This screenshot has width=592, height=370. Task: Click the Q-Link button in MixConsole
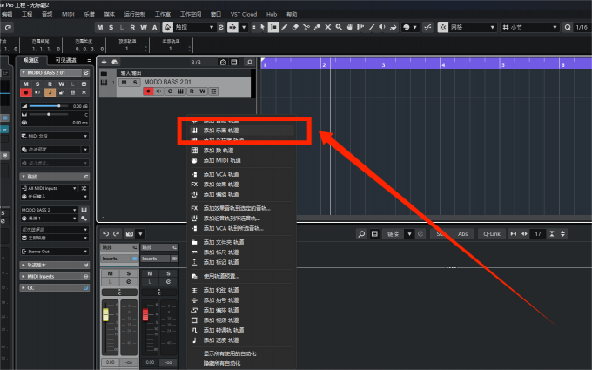tap(492, 234)
